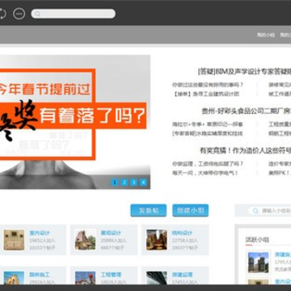291x291 pixels.
Task: Open the link 【接单】急寻工业建筑设计团
Action: [x=205, y=94]
